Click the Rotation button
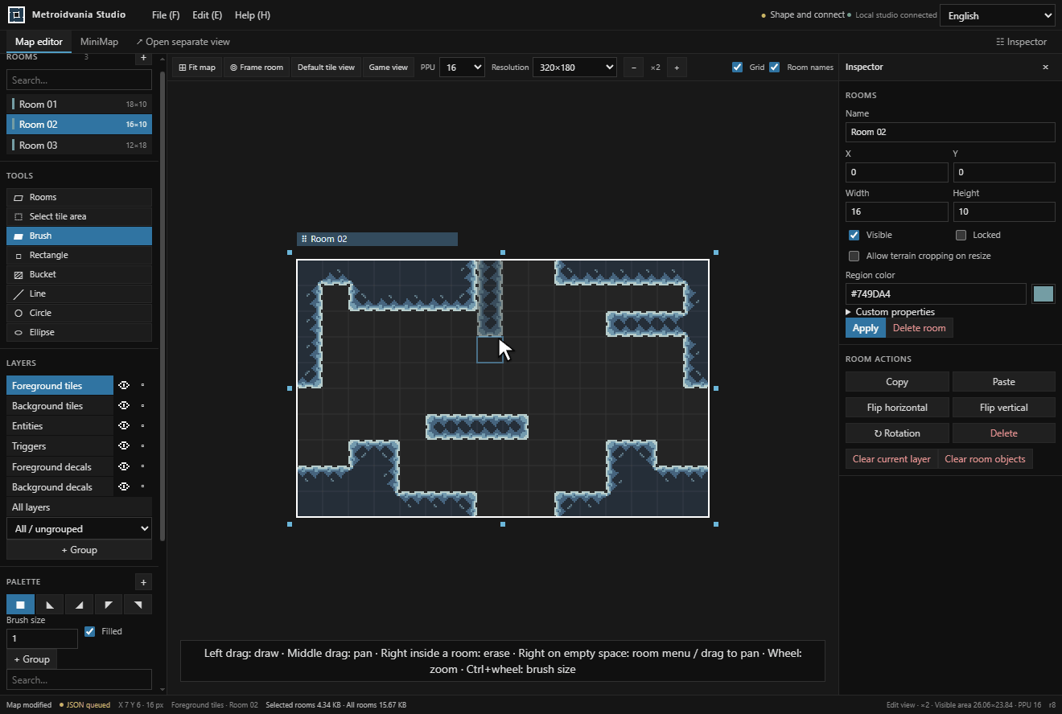 897,433
